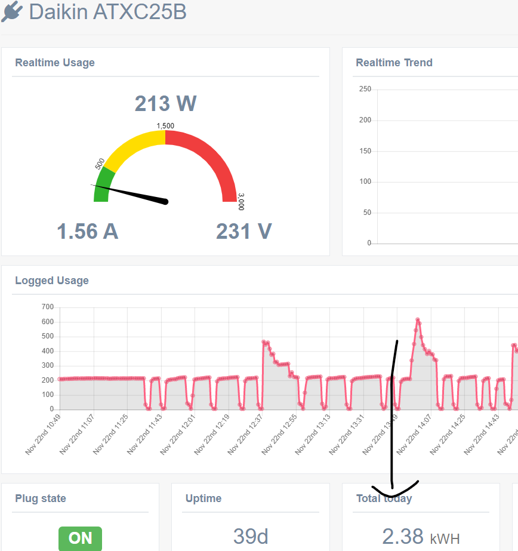The height and width of the screenshot is (551, 518).
Task: Click the Realtime Trend panel heading
Action: [394, 63]
